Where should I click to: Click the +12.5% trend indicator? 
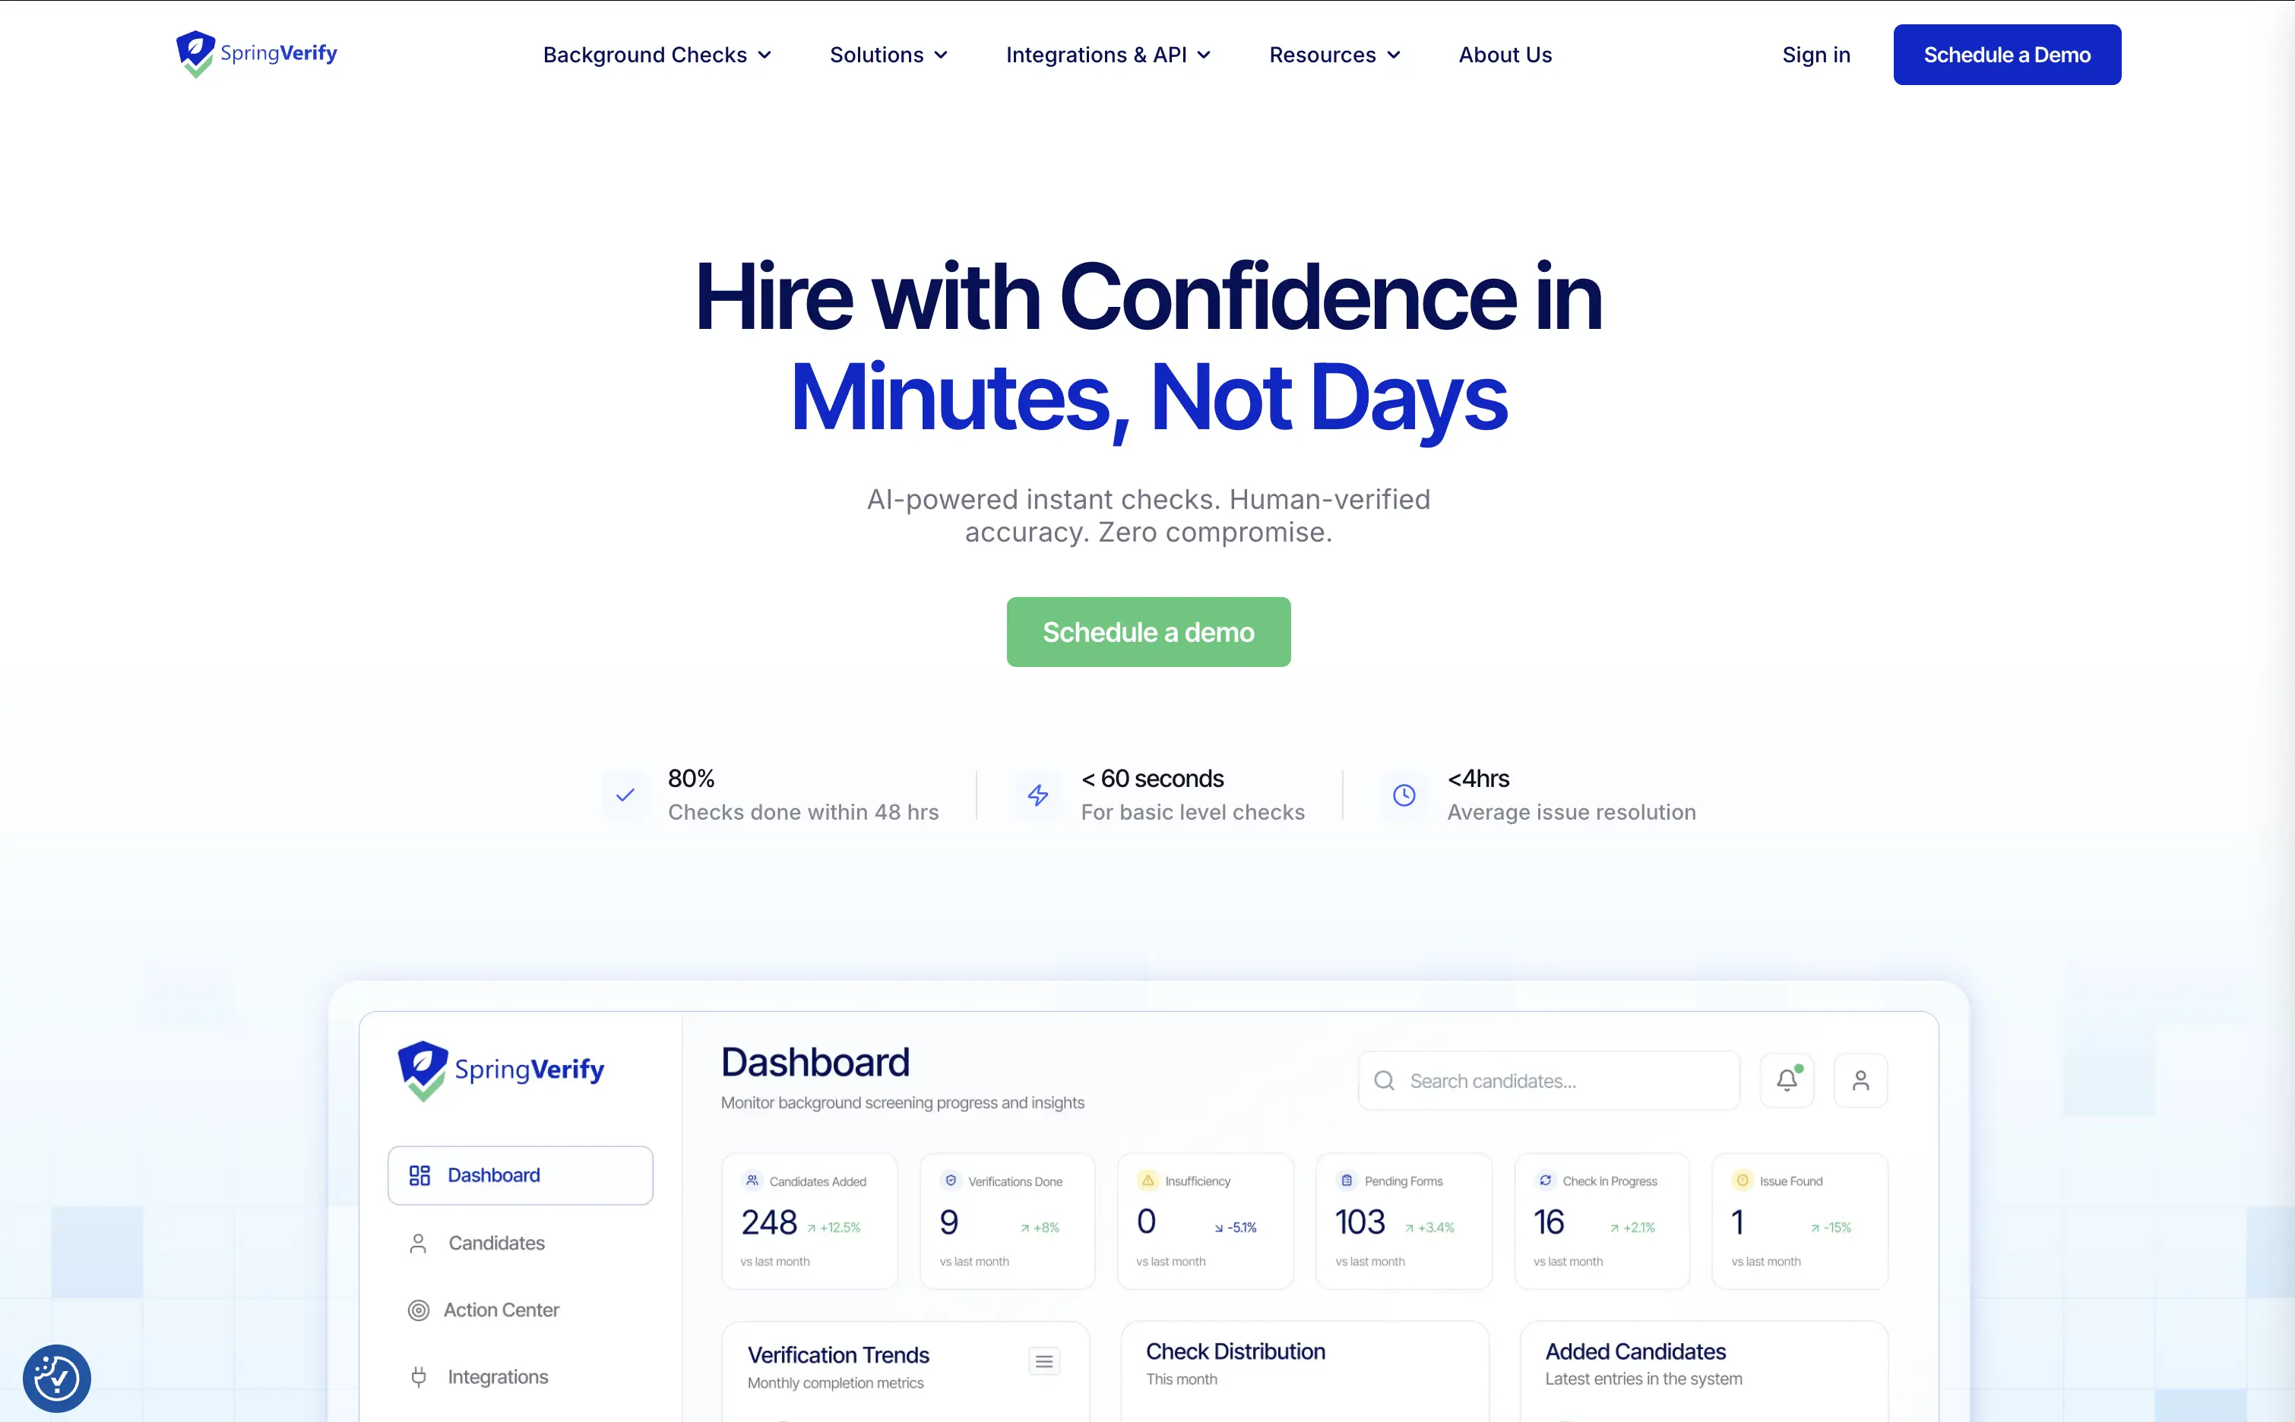(834, 1228)
